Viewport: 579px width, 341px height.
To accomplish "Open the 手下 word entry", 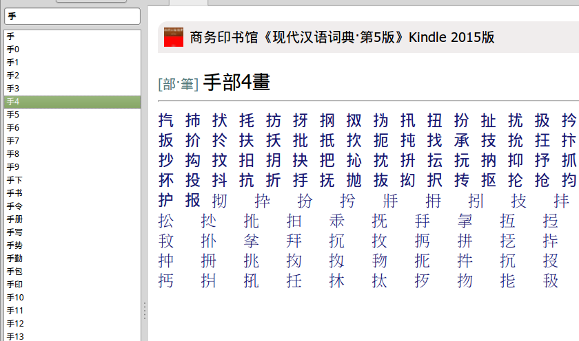I will 72,179.
